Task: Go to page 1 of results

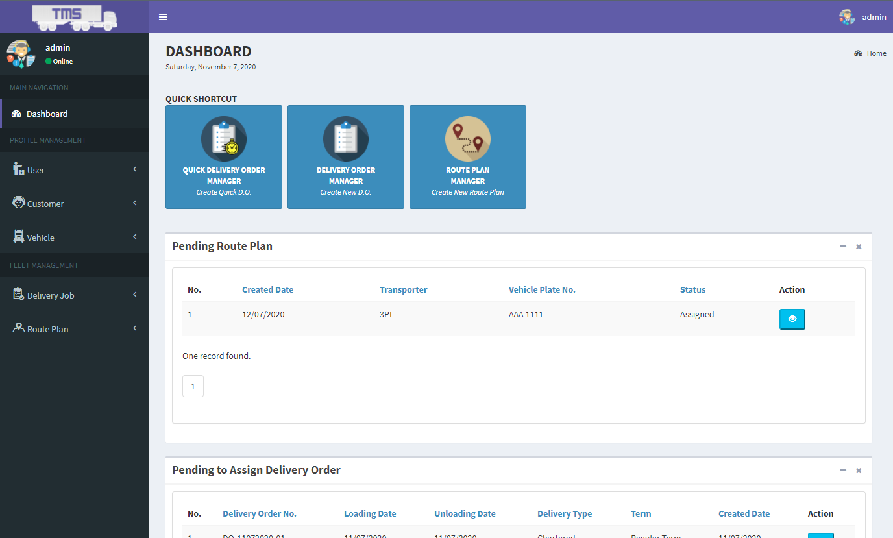Action: [x=193, y=386]
